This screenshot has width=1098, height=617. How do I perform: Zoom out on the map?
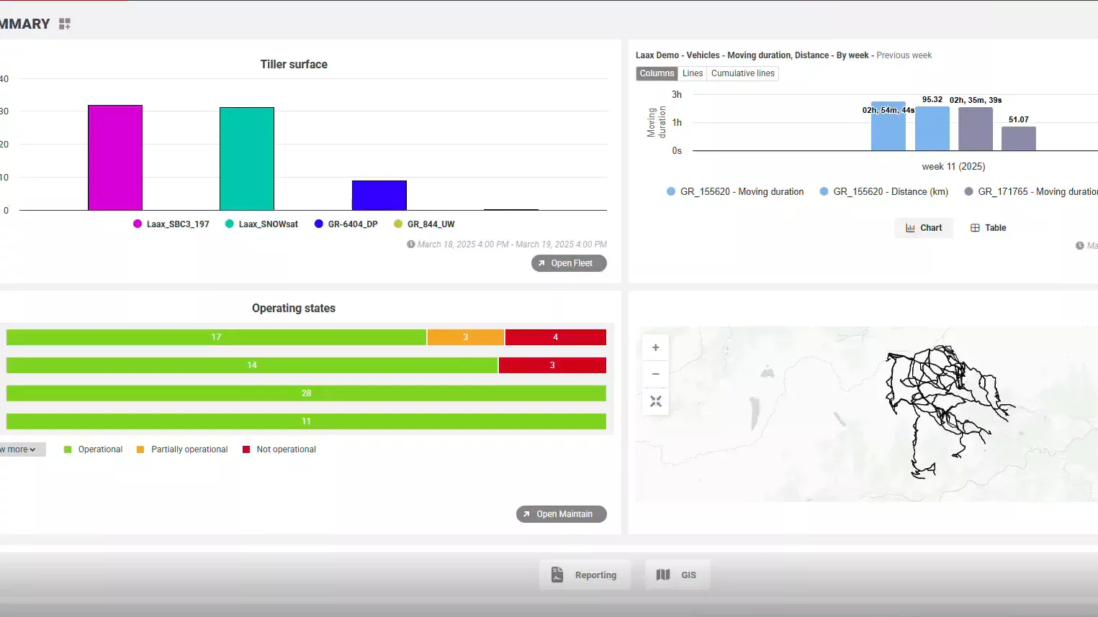coord(655,374)
